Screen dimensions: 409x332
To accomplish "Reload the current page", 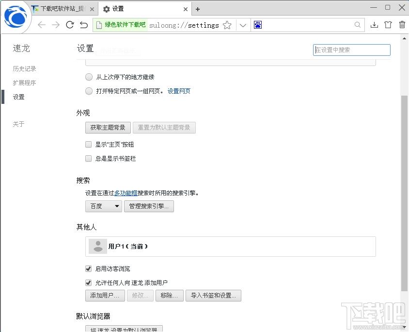I will pyautogui.click(x=70, y=25).
